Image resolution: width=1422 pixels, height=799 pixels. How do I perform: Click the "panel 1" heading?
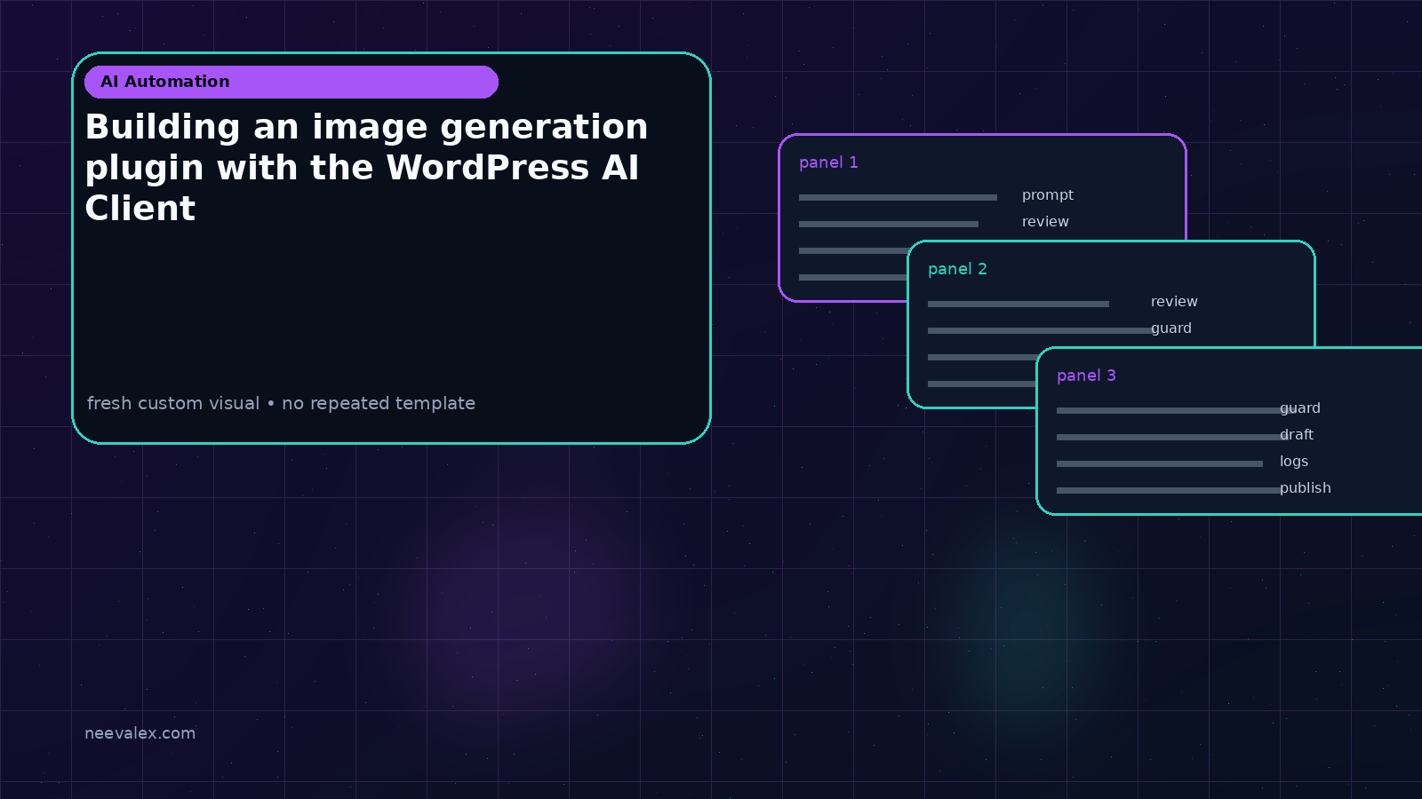point(828,162)
